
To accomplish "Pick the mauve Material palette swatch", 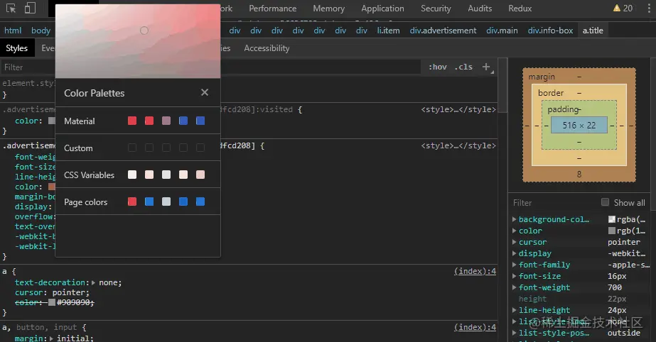I will tap(166, 121).
